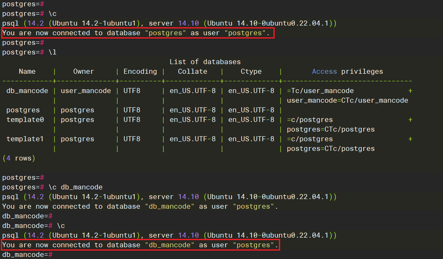This screenshot has height=259, width=443.
Task: Click the "List of databases" heading
Action: coord(205,62)
